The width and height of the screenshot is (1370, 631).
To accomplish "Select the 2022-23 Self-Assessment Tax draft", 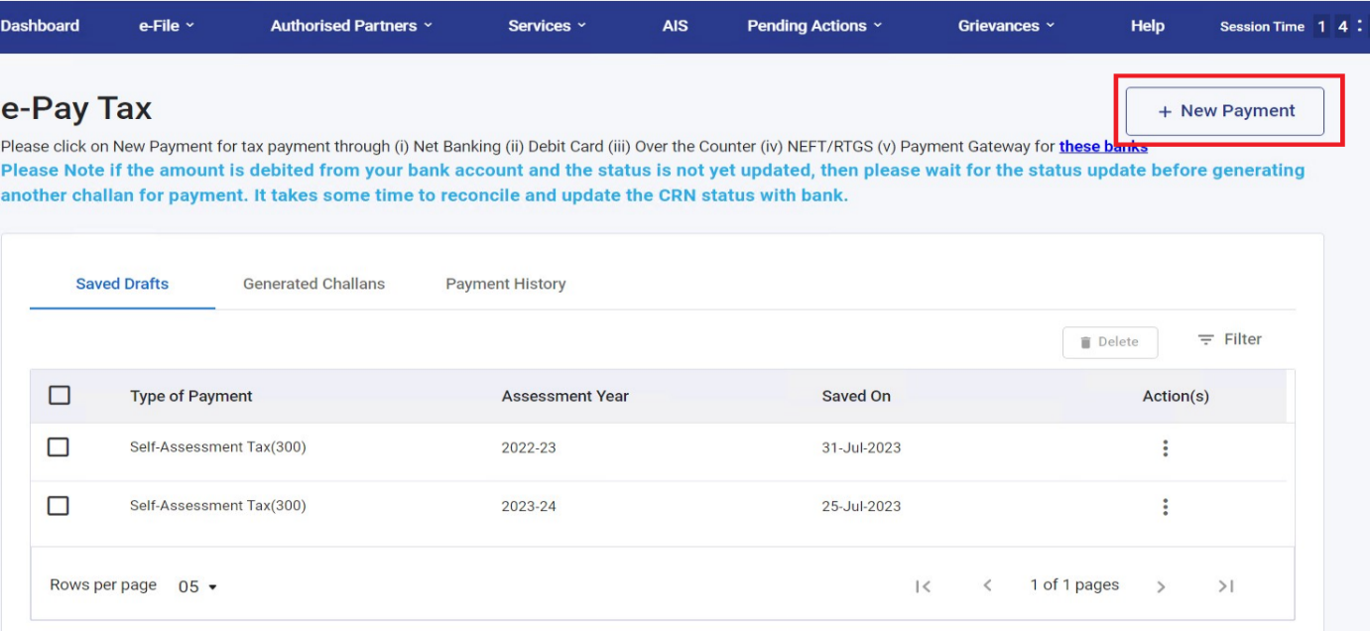I will coord(59,447).
